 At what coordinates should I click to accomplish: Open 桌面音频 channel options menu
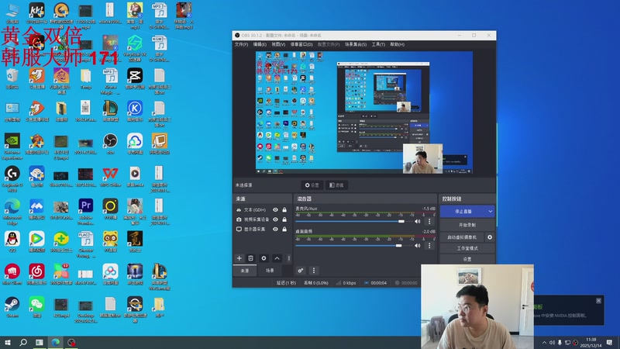tap(429, 245)
